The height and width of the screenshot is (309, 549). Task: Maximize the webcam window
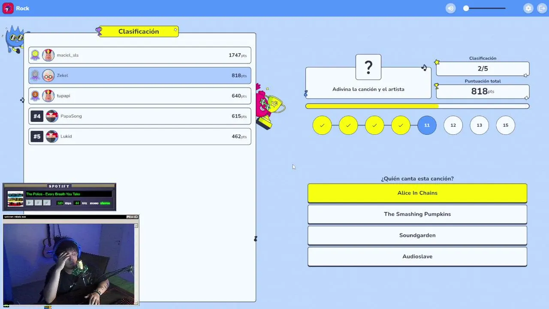point(132,217)
